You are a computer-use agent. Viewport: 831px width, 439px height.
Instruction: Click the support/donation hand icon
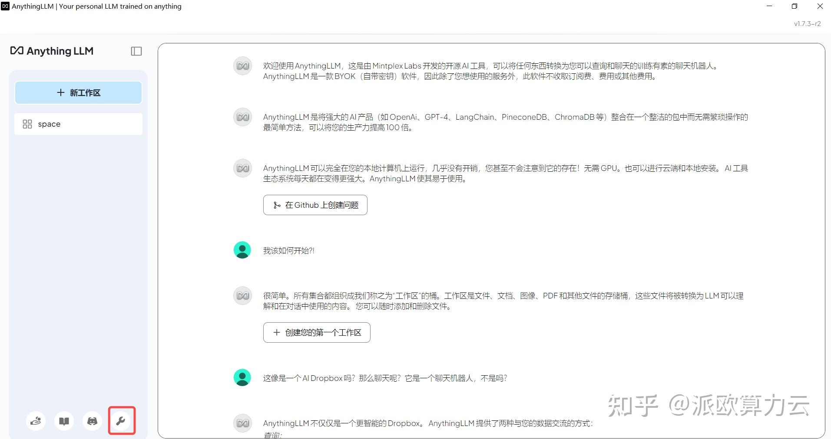(x=36, y=420)
